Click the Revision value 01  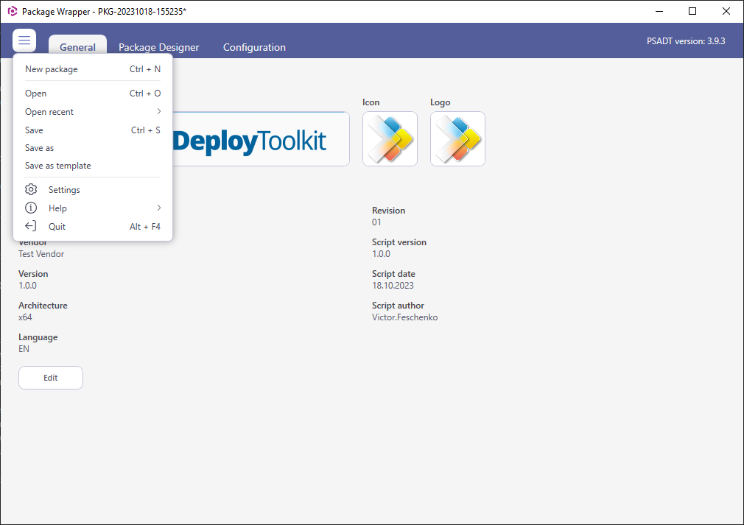376,222
